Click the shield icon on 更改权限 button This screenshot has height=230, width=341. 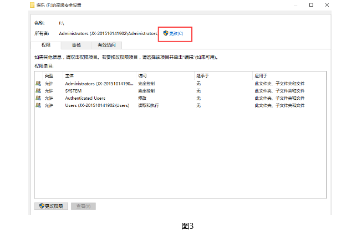click(x=41, y=206)
